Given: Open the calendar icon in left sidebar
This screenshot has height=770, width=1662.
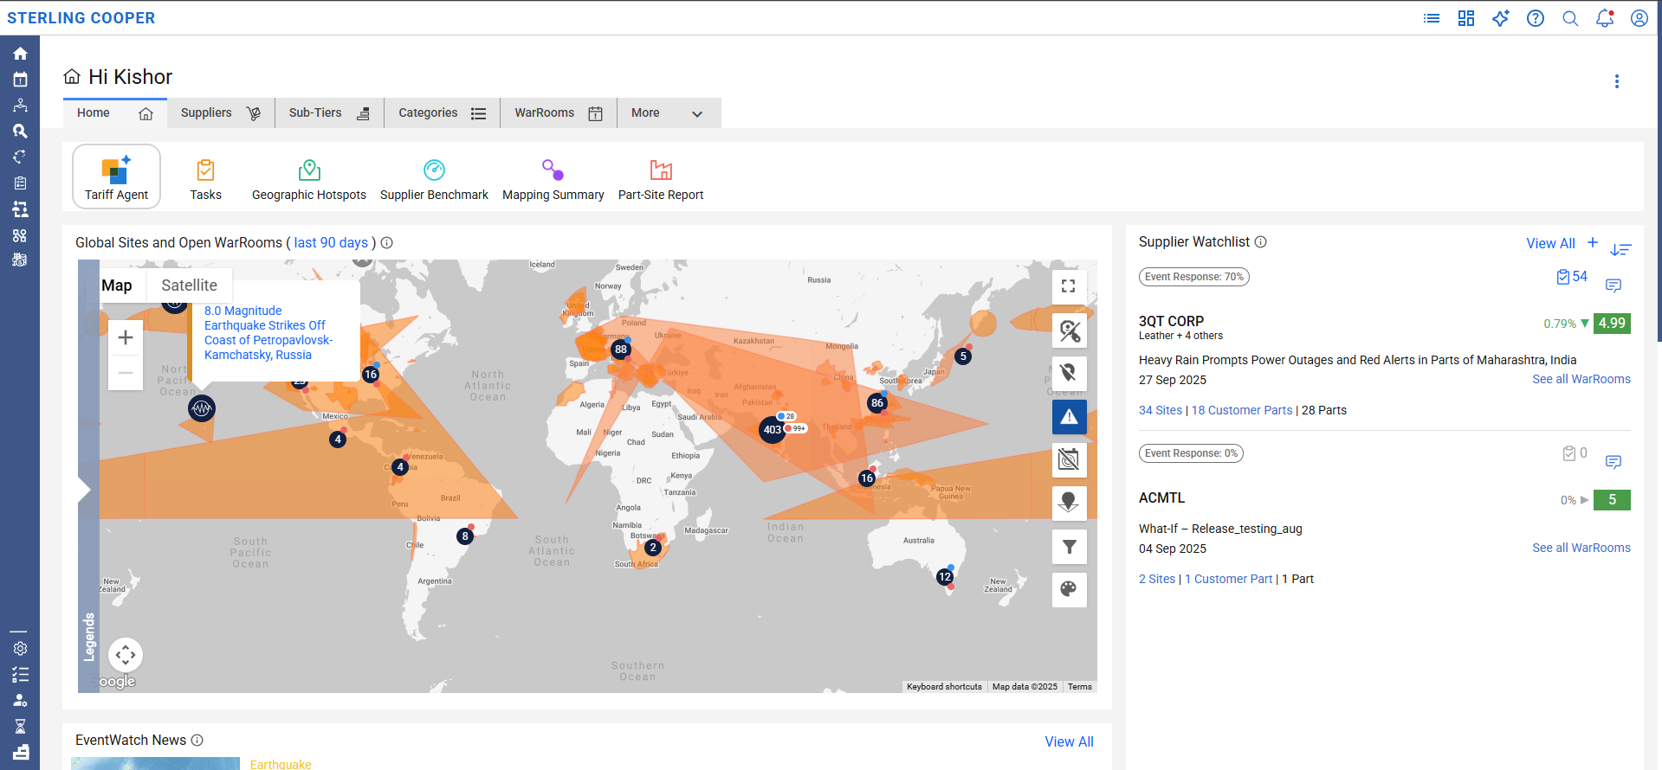Looking at the screenshot, I should 20,80.
